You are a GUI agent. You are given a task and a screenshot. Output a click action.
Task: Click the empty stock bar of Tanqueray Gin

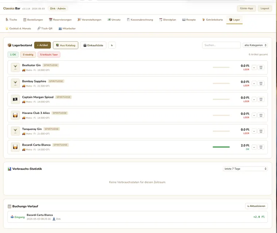[221, 131]
